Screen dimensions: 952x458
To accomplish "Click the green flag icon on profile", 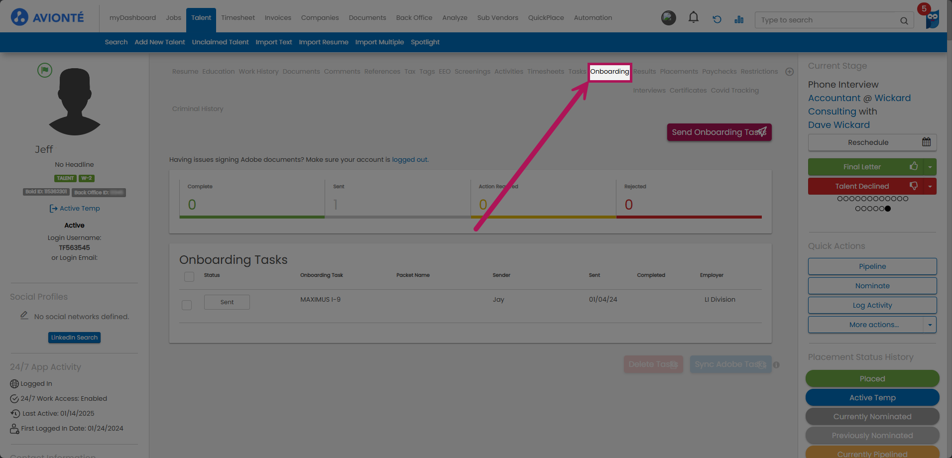I will 45,70.
